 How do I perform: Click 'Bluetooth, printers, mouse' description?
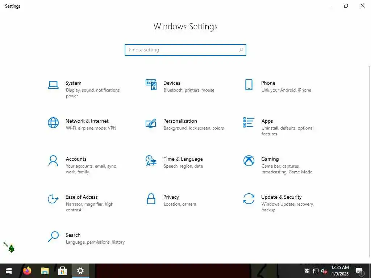click(189, 90)
